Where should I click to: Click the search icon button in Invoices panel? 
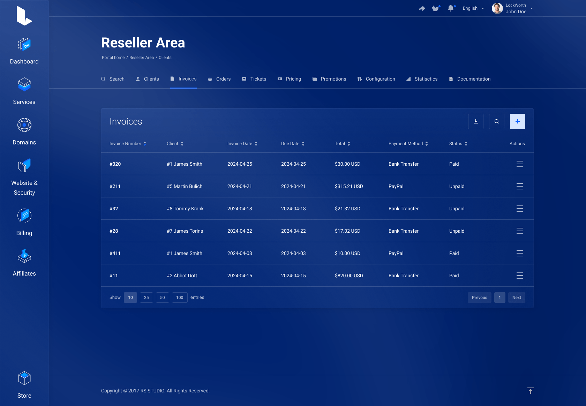click(x=497, y=121)
